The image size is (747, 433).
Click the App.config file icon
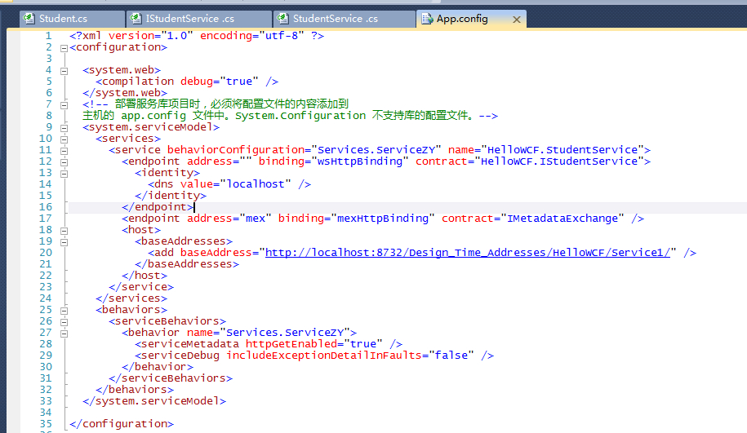pyautogui.click(x=427, y=19)
